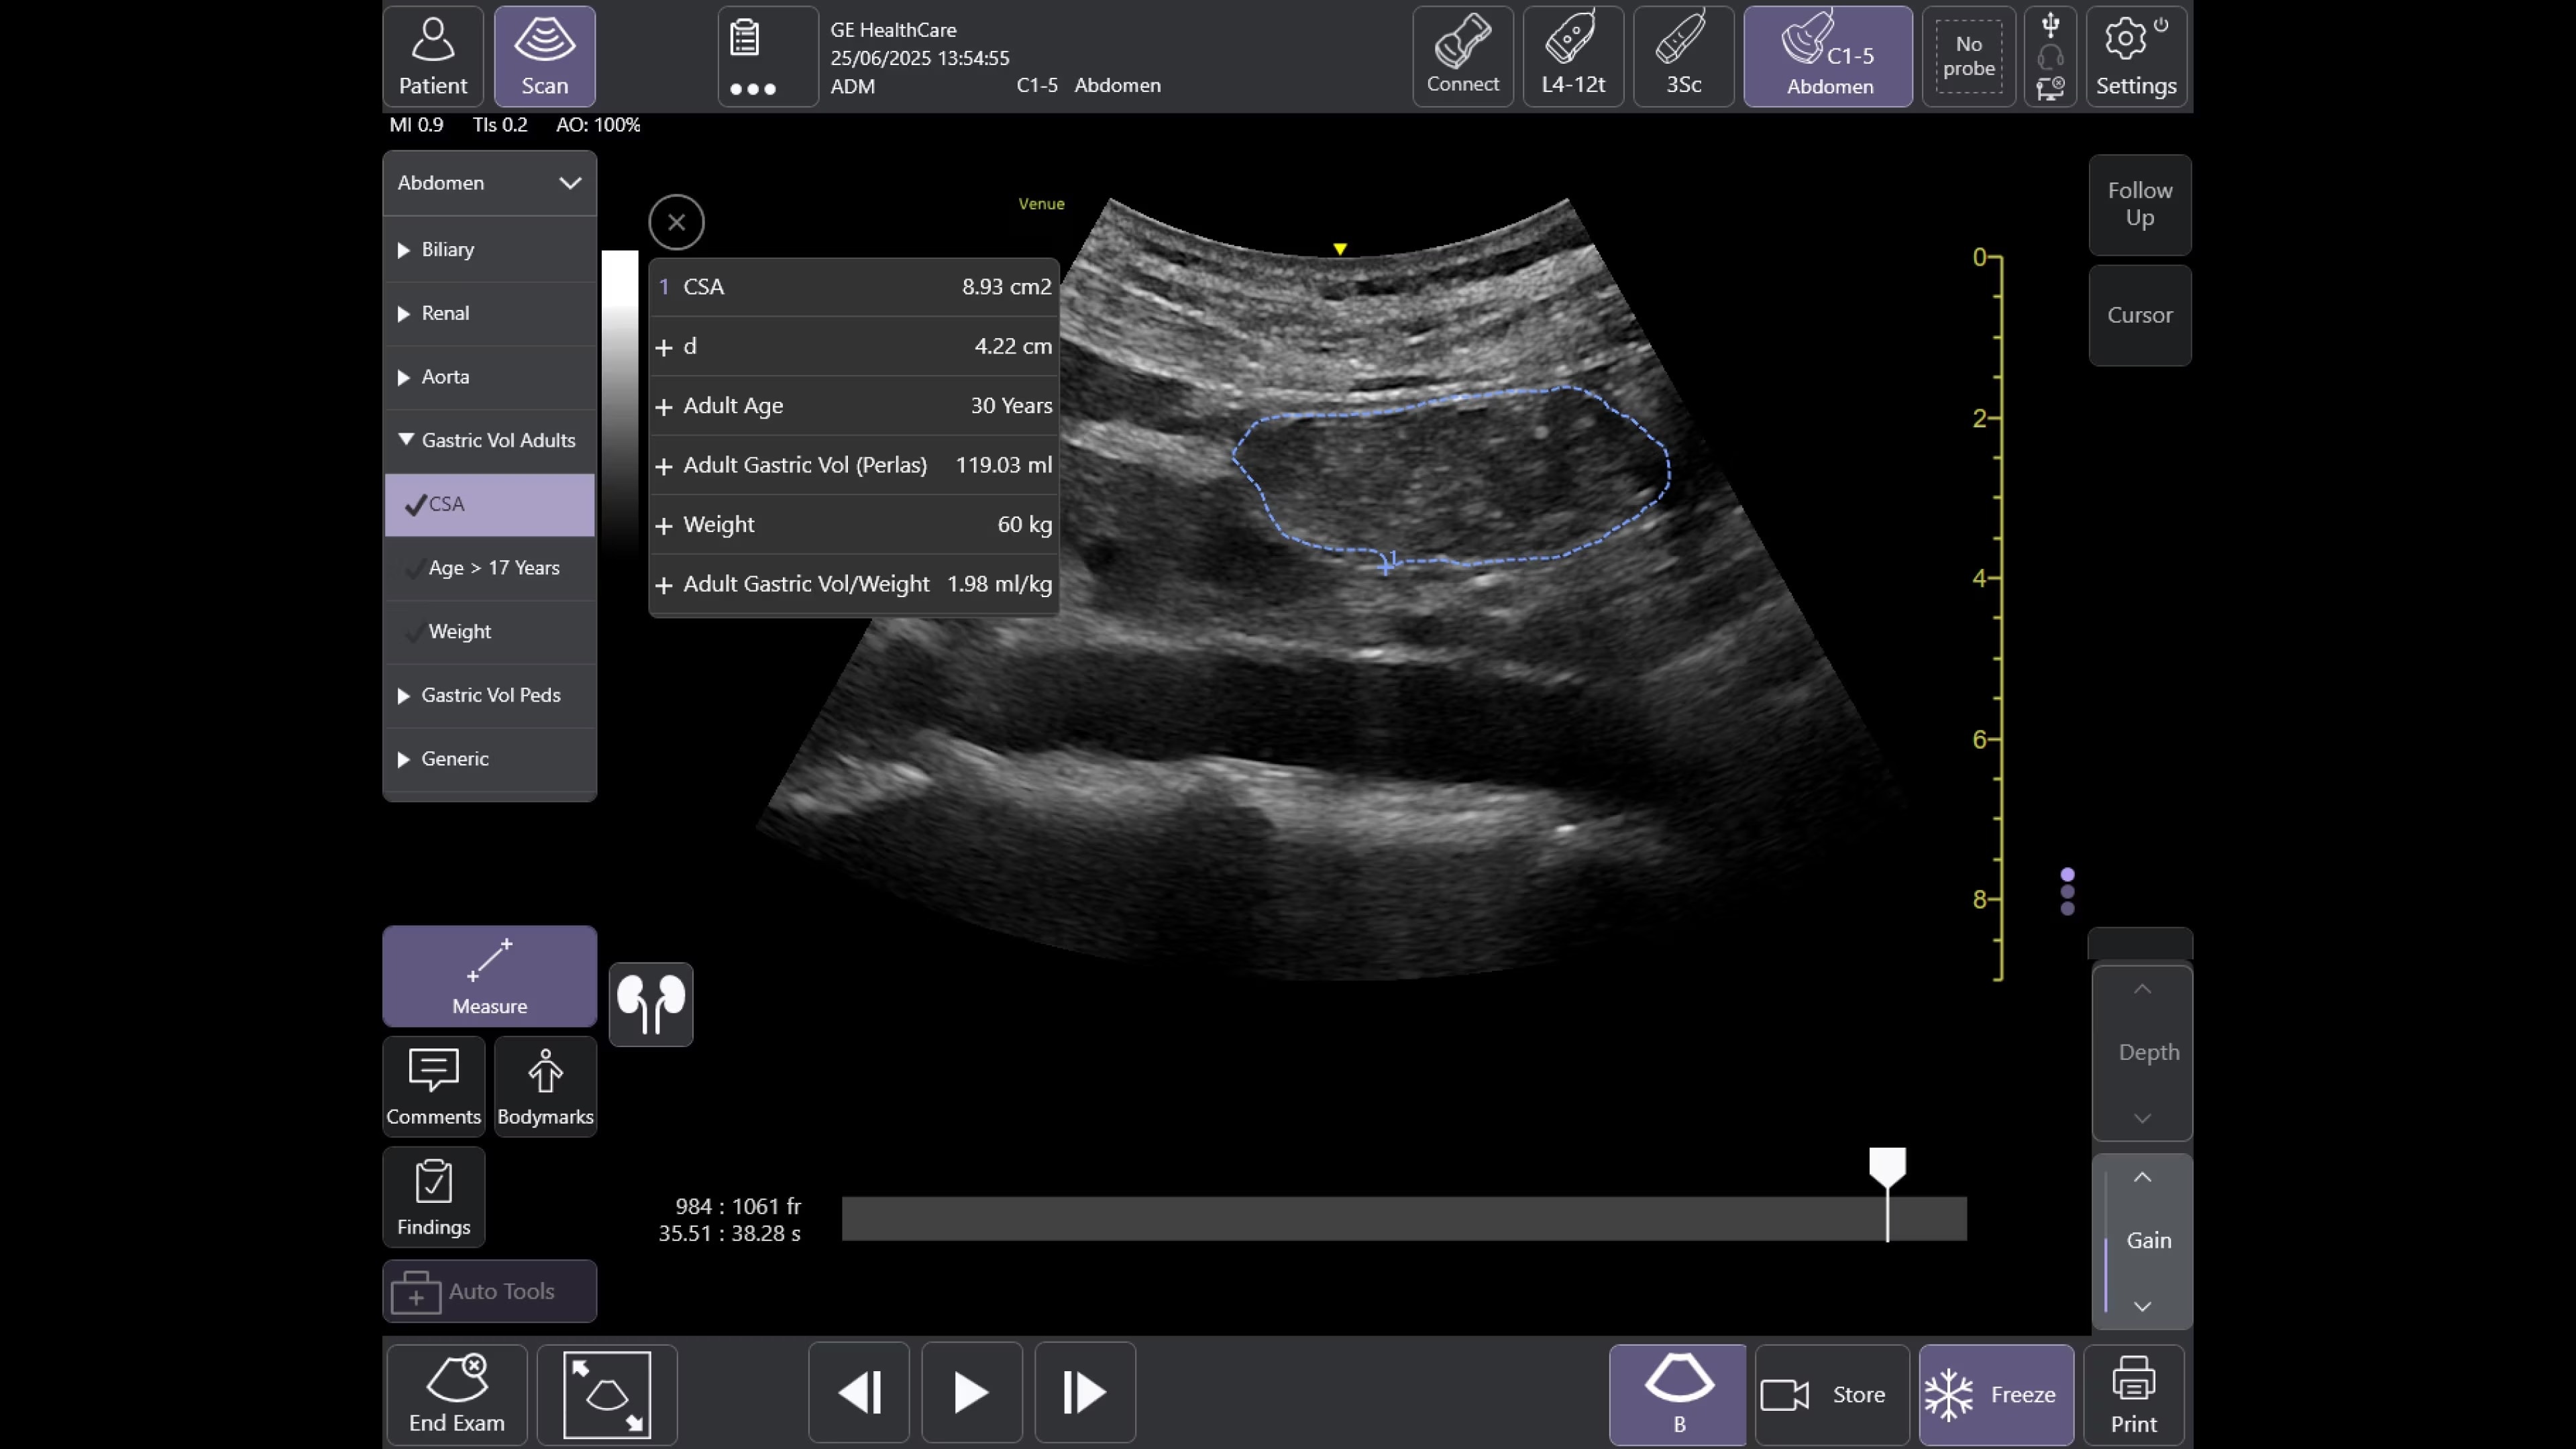Expand the Gastric Vol Peds group

[x=489, y=695]
